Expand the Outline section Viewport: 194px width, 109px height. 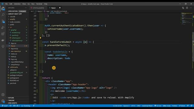[11, 98]
